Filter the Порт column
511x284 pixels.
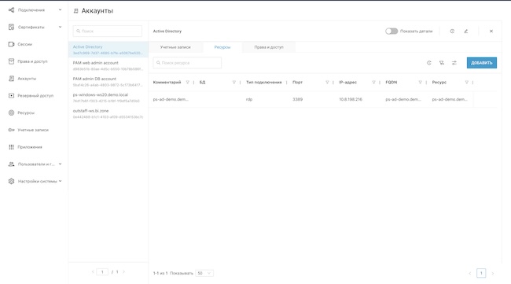tap(327, 83)
